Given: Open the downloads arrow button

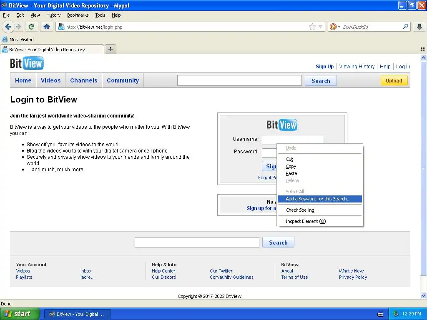Looking at the screenshot, I should pyautogui.click(x=419, y=27).
